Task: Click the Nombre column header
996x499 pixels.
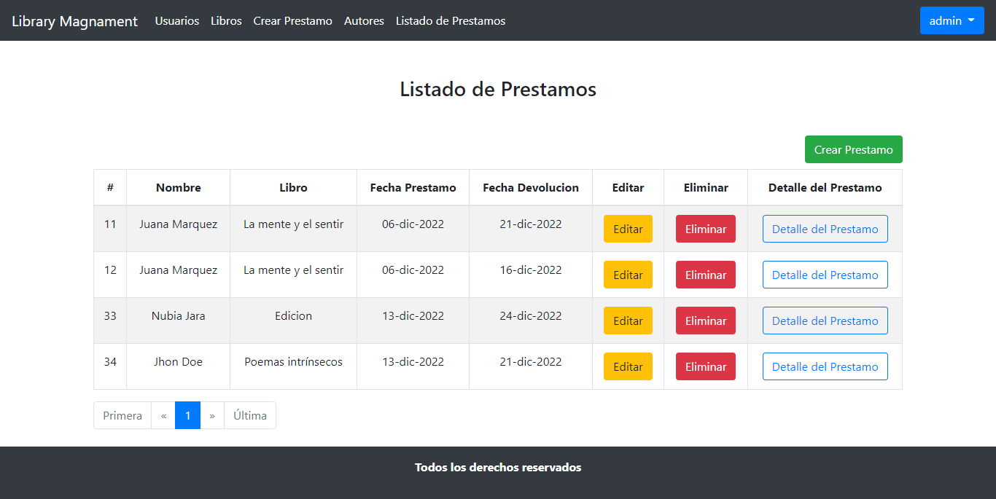Action: pyautogui.click(x=179, y=187)
